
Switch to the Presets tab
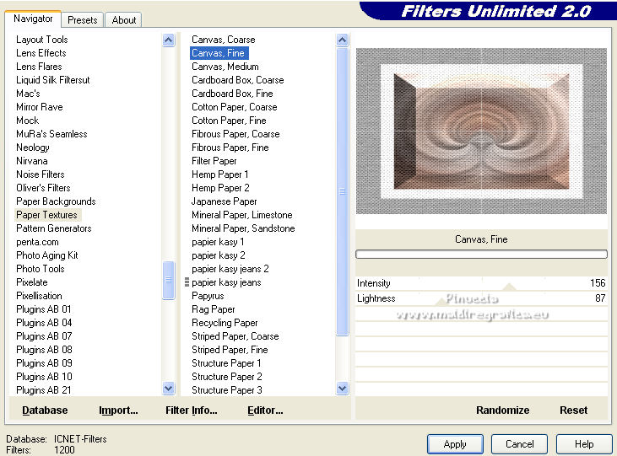(82, 20)
